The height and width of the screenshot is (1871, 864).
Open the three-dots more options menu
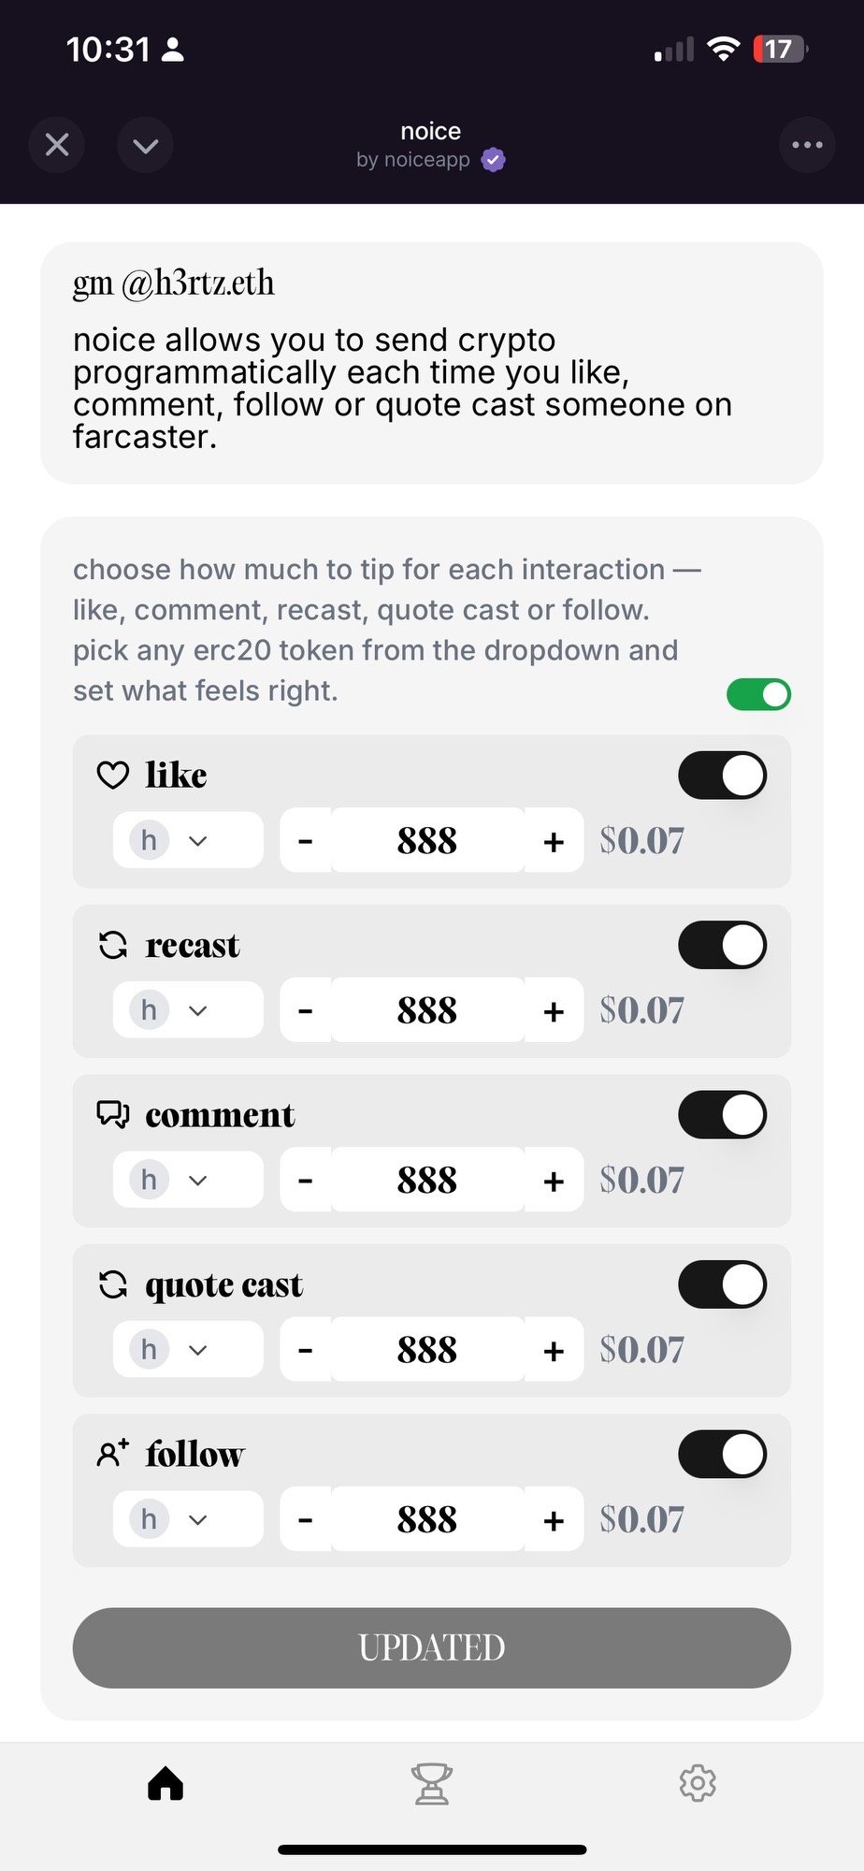pyautogui.click(x=807, y=145)
